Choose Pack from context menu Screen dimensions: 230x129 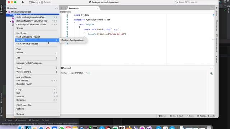[37, 49]
